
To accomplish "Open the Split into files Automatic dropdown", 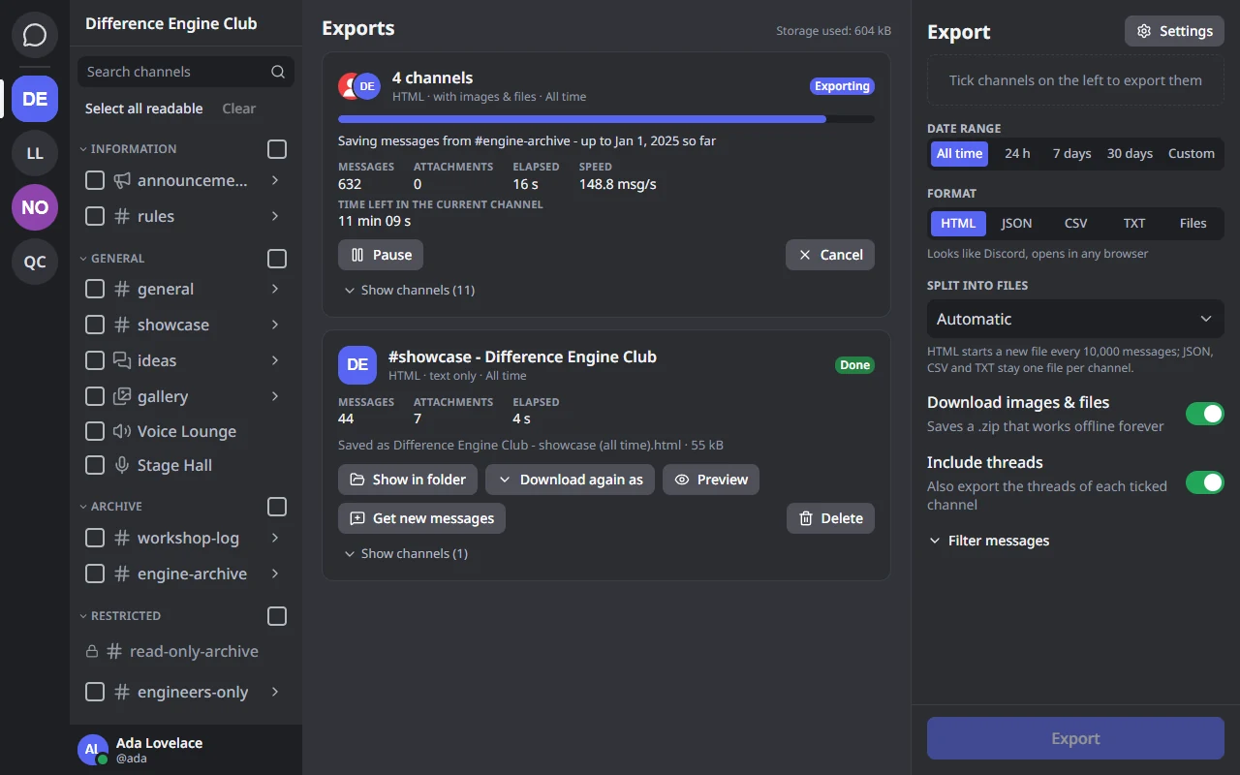I will [x=1075, y=319].
